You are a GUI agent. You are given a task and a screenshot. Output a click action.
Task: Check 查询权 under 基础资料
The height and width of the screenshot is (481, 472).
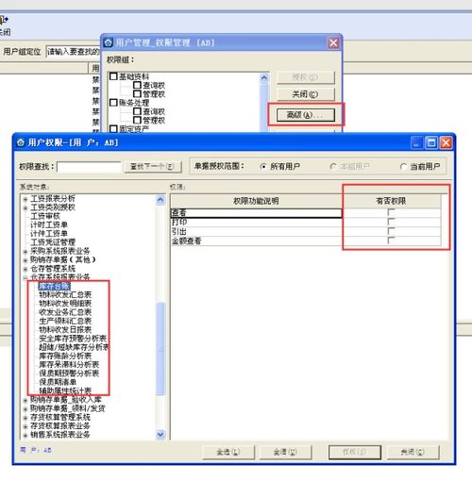click(x=137, y=85)
